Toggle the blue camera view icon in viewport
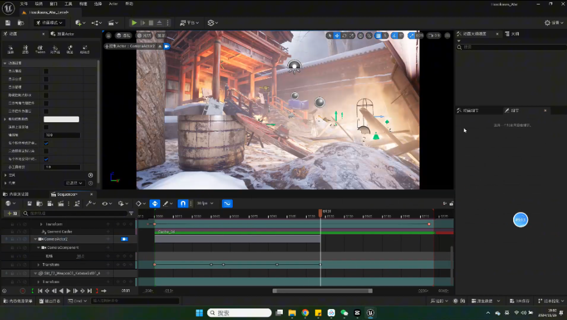 coord(167,46)
